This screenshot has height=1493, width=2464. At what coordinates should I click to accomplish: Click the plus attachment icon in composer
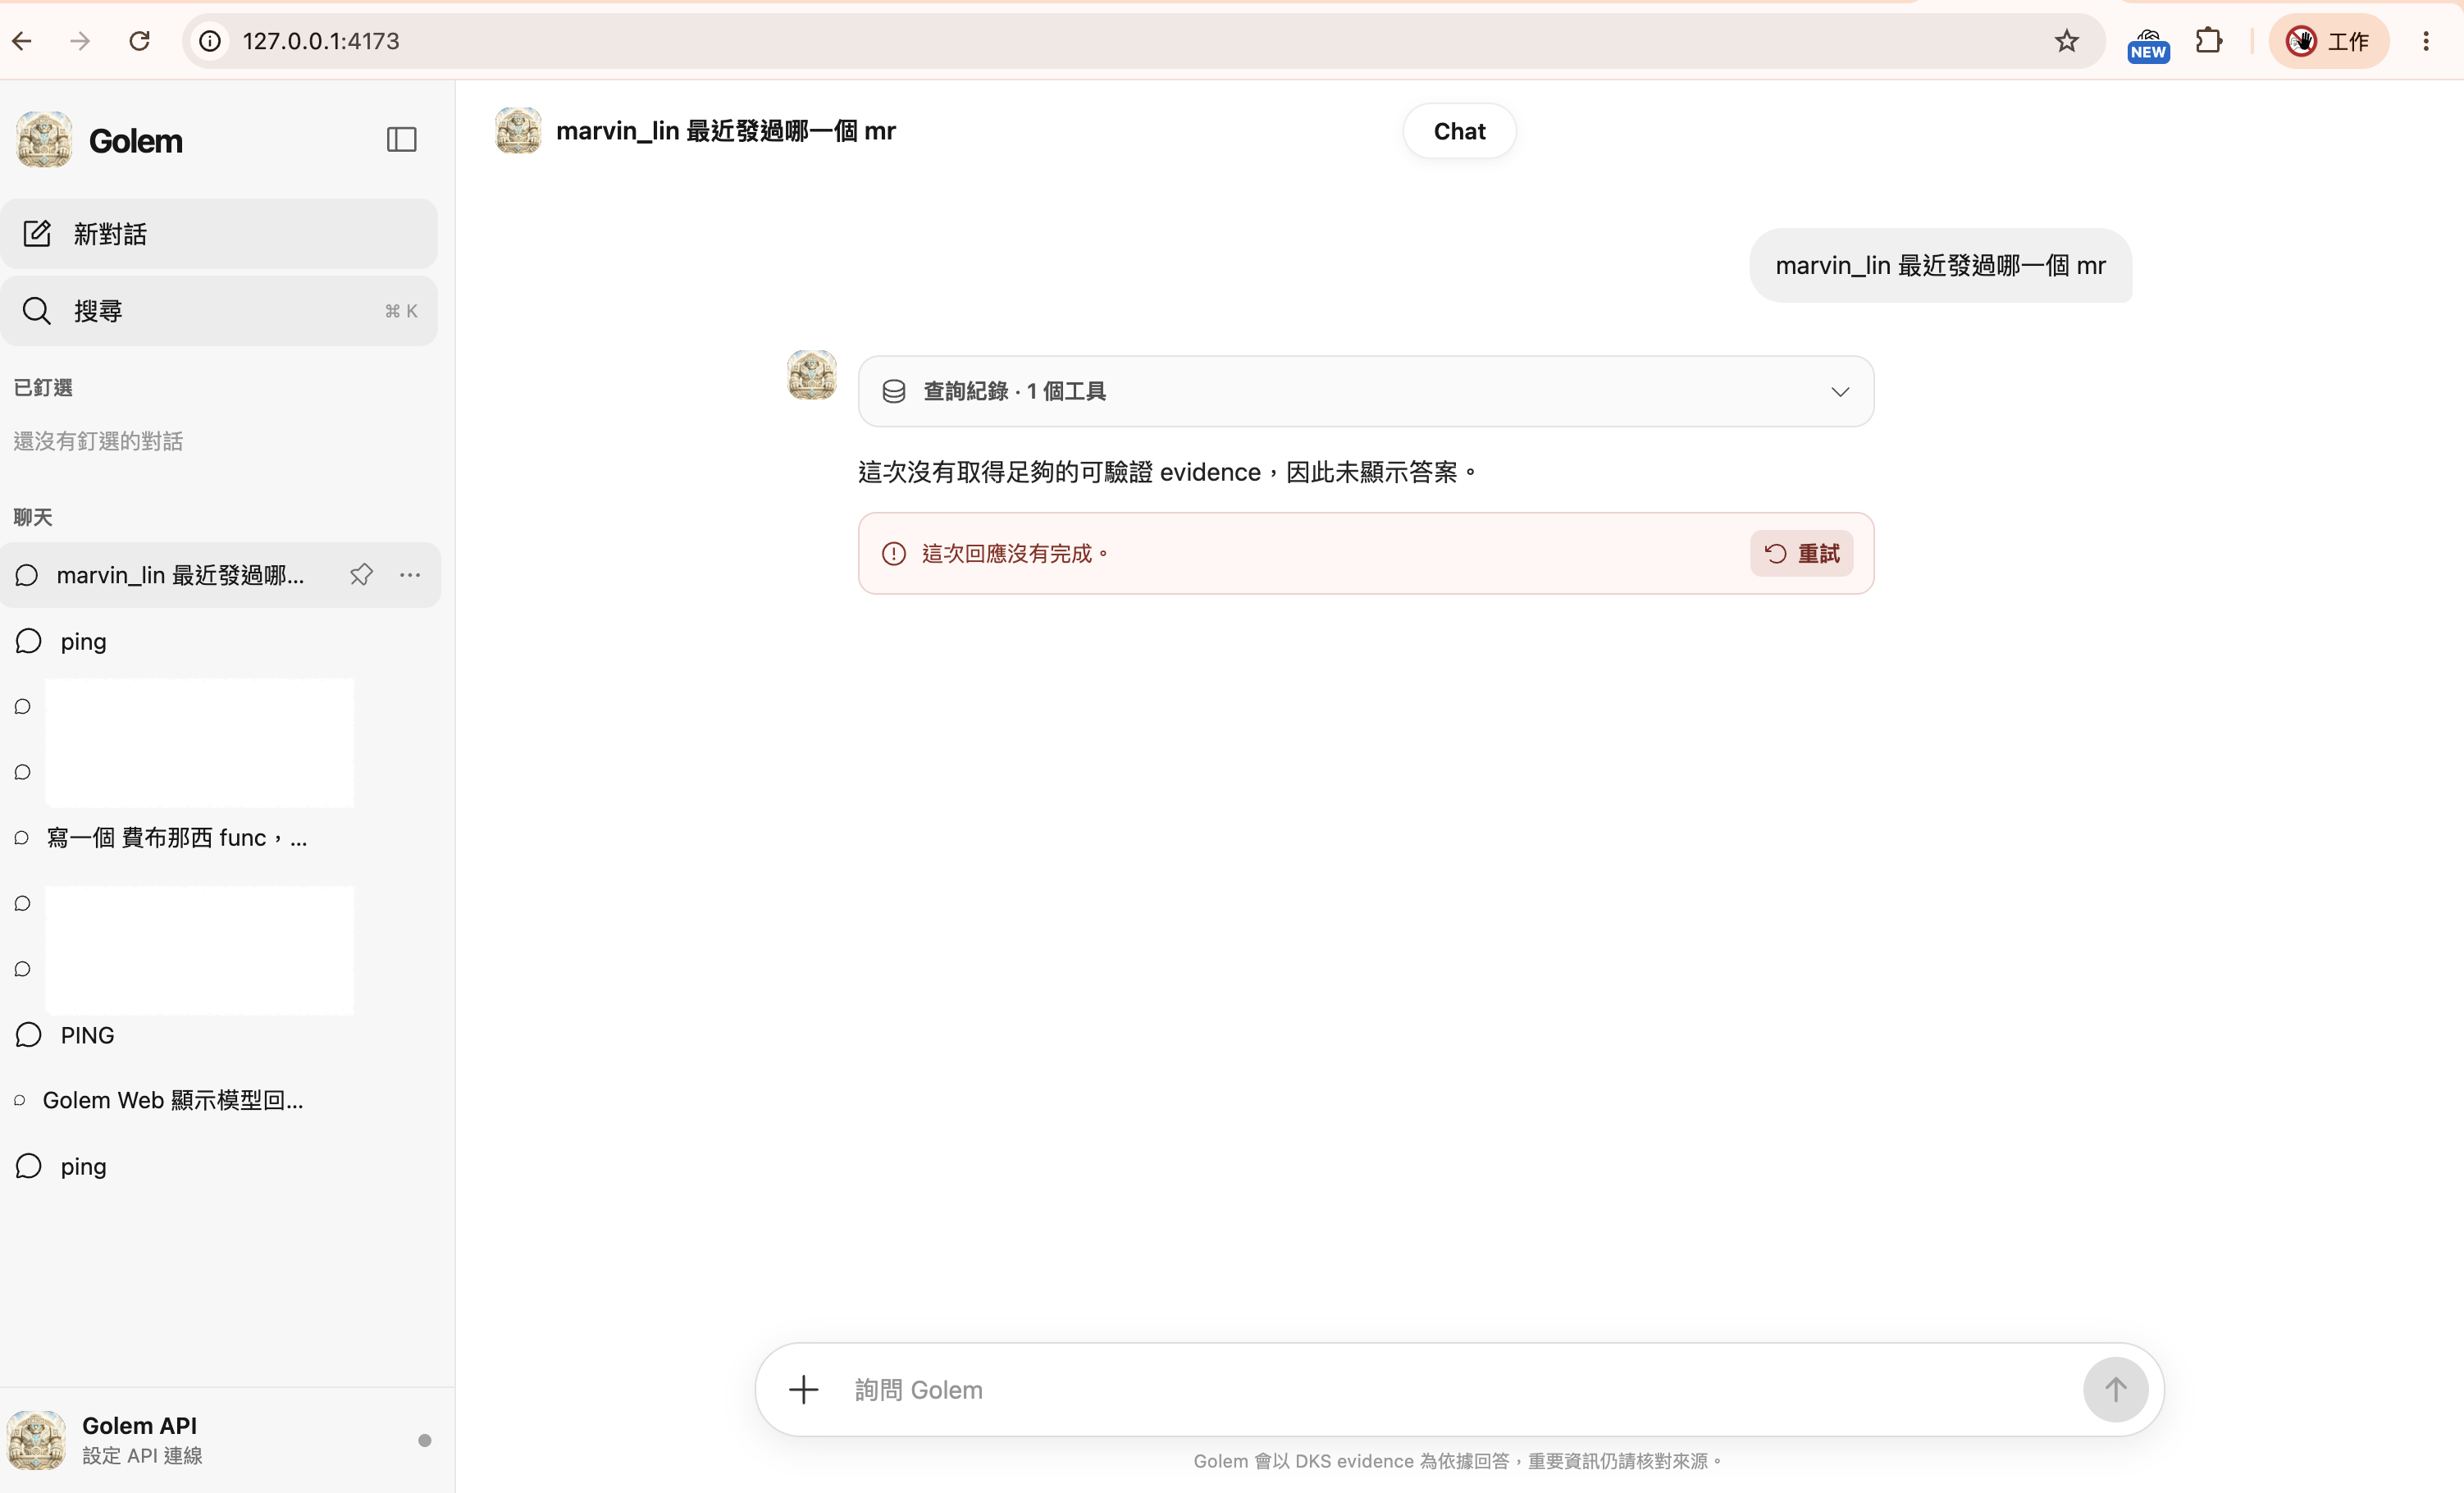pos(803,1389)
